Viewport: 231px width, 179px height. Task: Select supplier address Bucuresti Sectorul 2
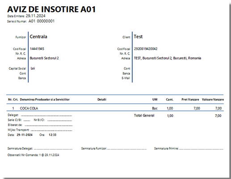click(x=44, y=58)
